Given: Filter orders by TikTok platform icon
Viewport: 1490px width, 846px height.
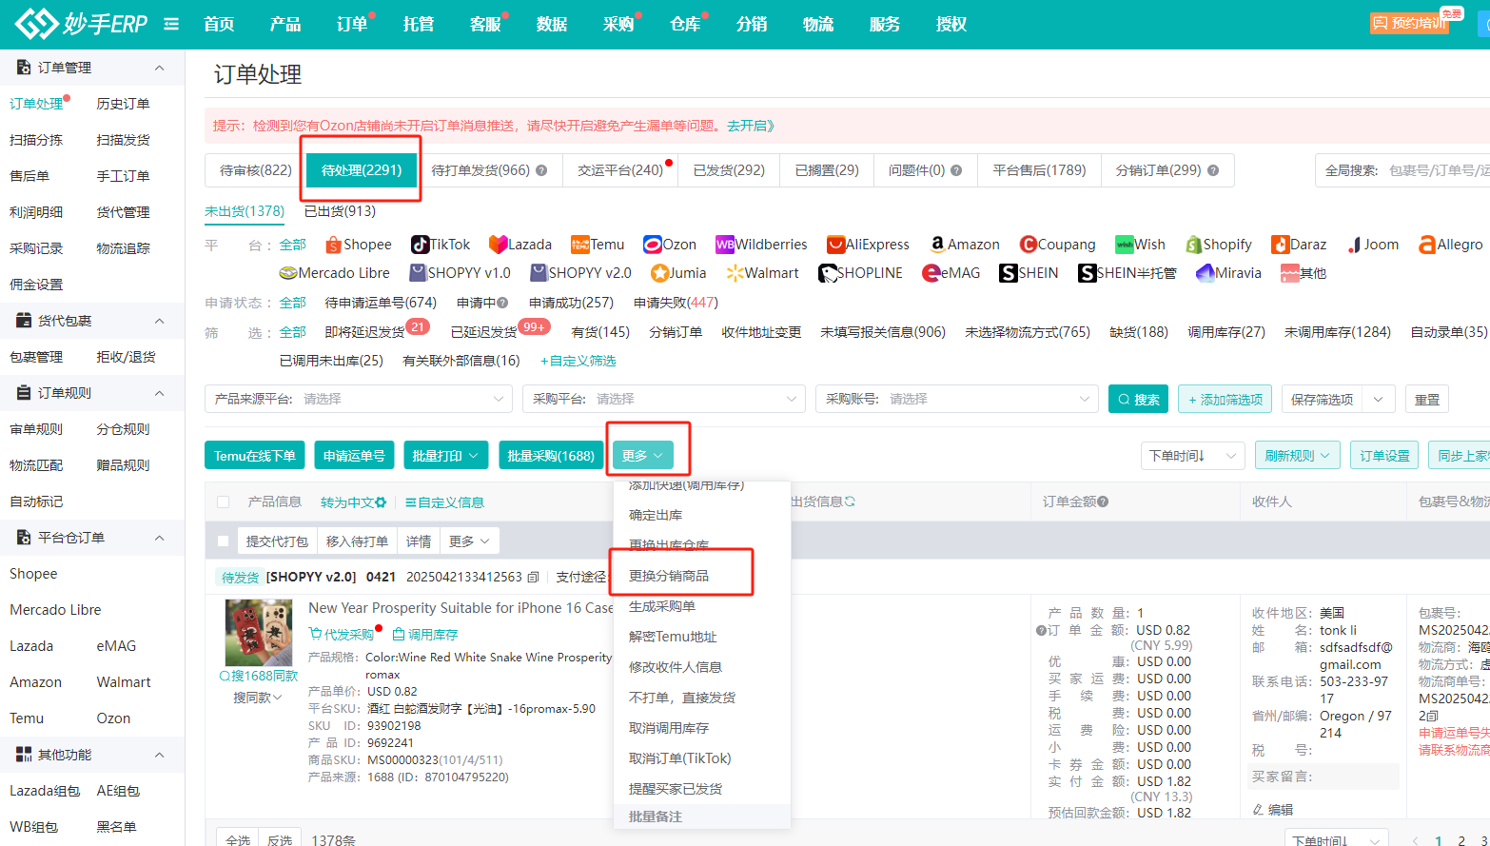Looking at the screenshot, I should pyautogui.click(x=420, y=245).
